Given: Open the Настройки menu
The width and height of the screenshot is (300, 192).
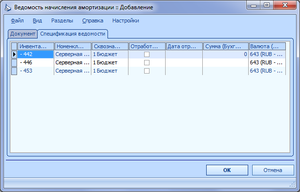Looking at the screenshot, I should point(126,20).
